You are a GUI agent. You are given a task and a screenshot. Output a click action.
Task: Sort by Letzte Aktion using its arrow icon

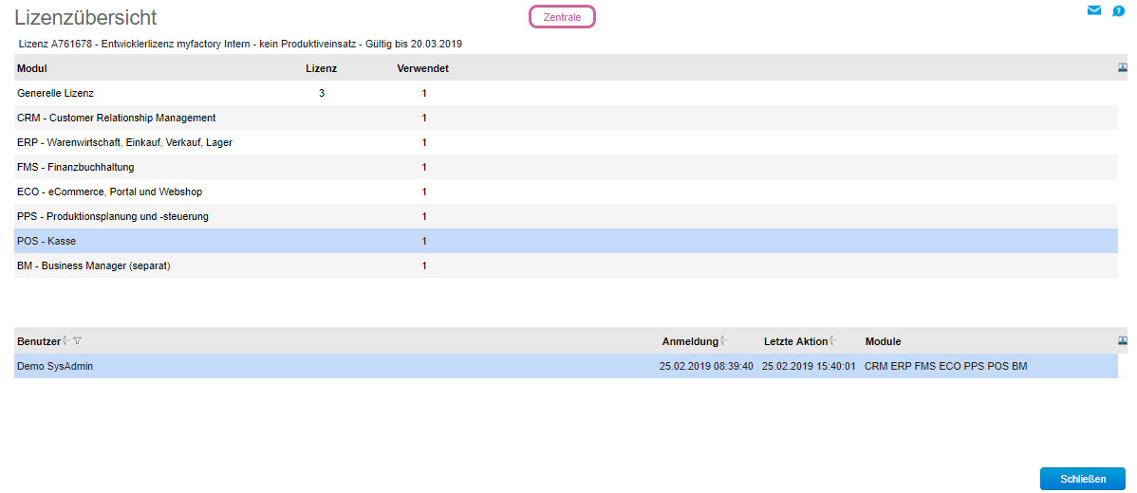(x=833, y=341)
